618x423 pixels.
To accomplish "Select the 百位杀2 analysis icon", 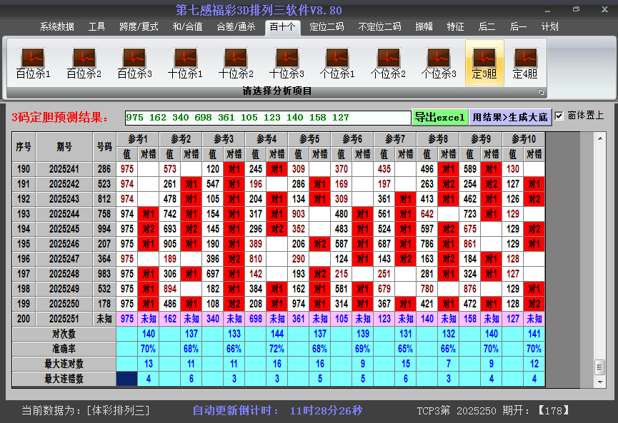I will pos(84,63).
